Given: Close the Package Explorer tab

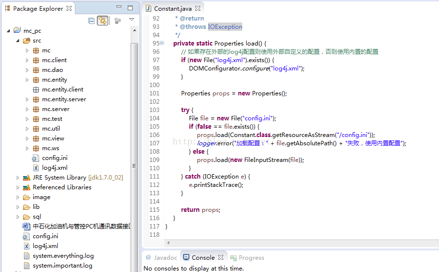Looking at the screenshot, I should [69, 8].
